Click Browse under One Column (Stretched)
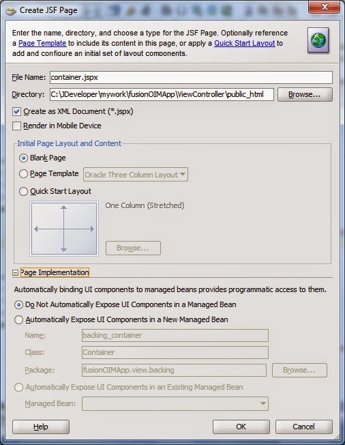This screenshot has width=345, height=445. coord(133,248)
